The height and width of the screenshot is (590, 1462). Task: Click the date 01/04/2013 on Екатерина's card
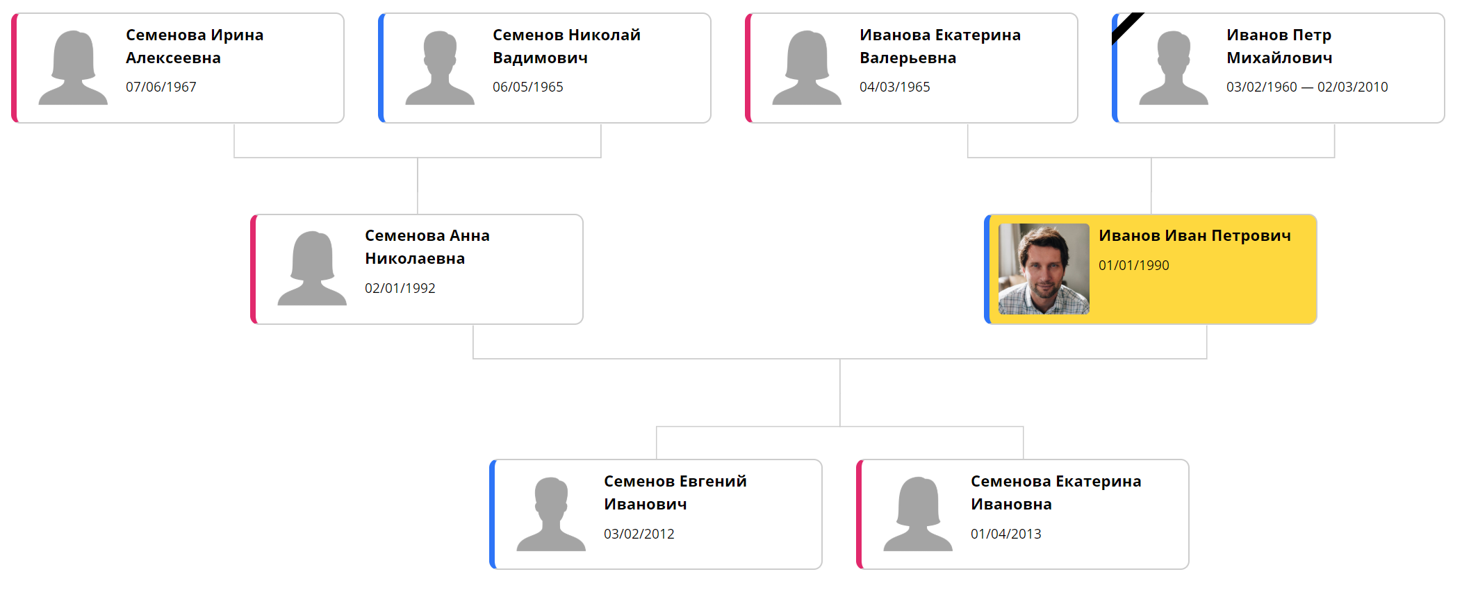pyautogui.click(x=1006, y=534)
